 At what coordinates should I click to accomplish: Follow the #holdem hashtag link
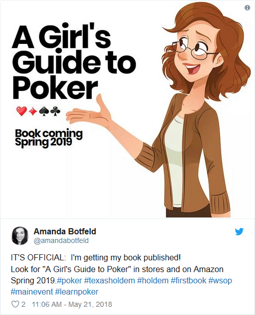point(152,280)
